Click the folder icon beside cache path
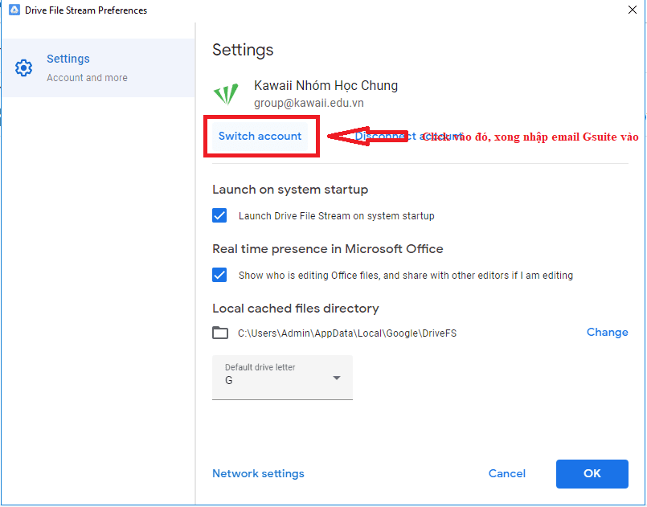647x507 pixels. pyautogui.click(x=220, y=333)
